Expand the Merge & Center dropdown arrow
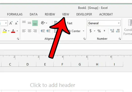This screenshot has width=132, height=92. [83, 31]
